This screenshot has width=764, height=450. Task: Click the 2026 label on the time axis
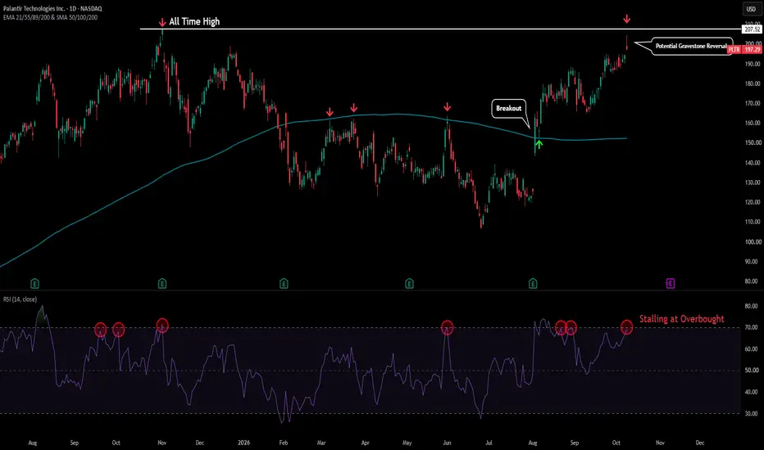(x=243, y=443)
